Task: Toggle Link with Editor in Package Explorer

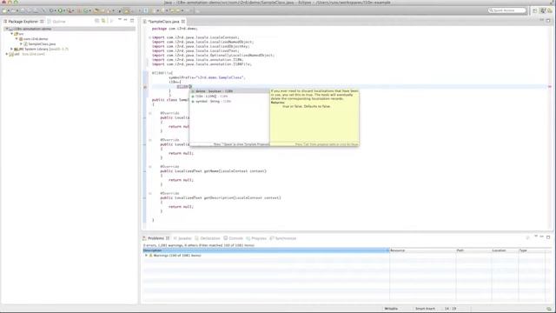Action: click(103, 21)
